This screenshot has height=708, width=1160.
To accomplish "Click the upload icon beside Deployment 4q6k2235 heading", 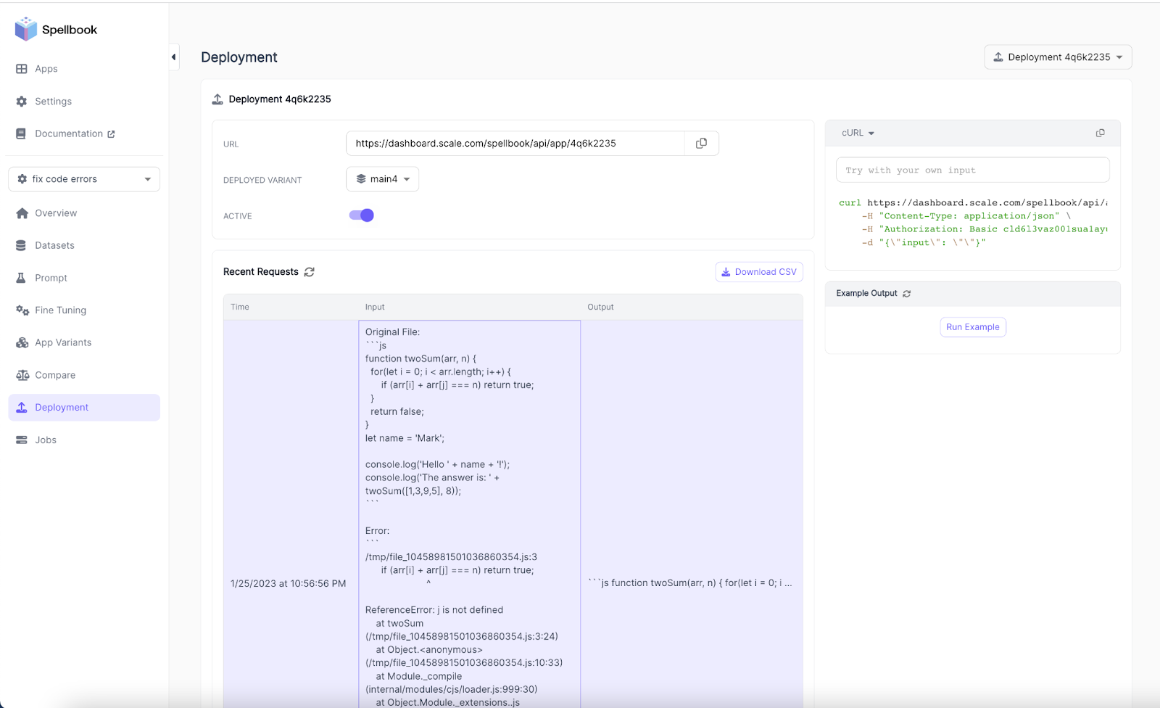I will (217, 99).
